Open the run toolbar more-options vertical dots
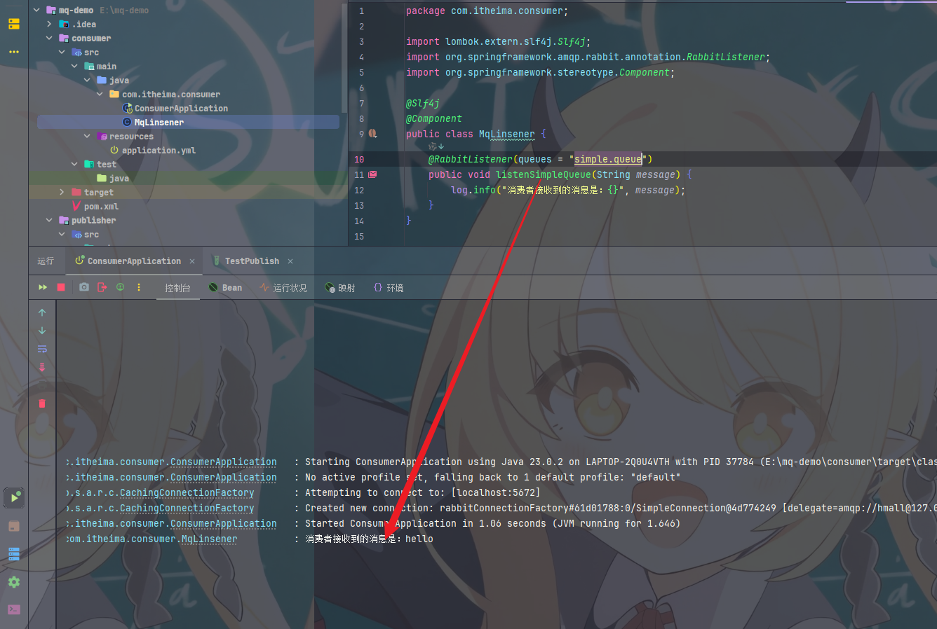Viewport: 937px width, 629px height. tap(139, 287)
